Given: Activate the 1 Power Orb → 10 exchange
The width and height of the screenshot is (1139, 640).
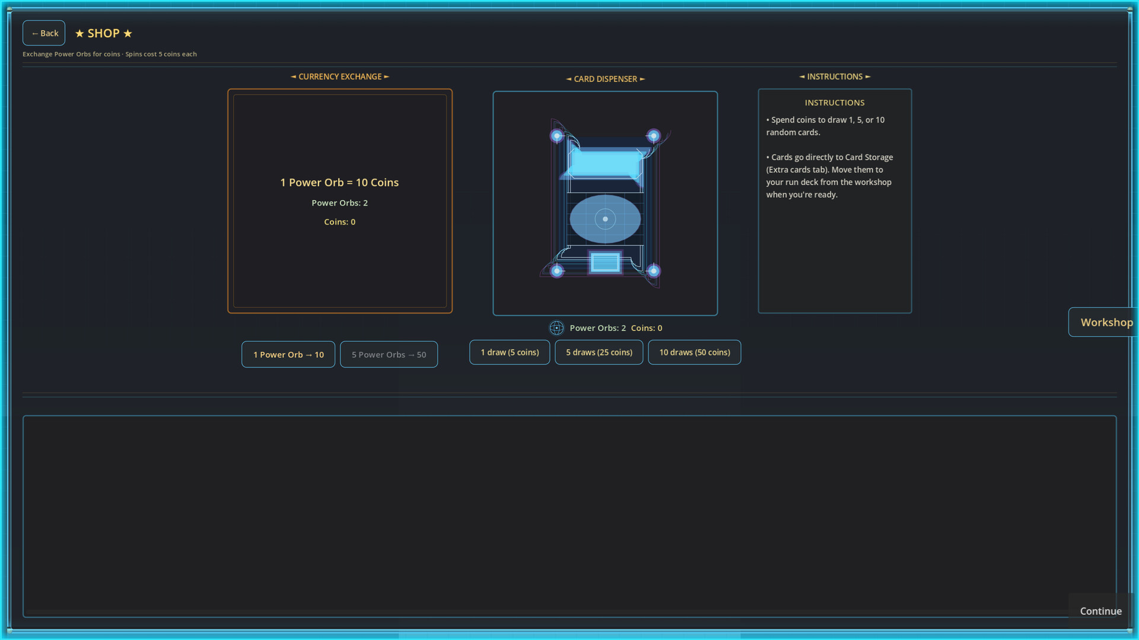Looking at the screenshot, I should click(288, 354).
